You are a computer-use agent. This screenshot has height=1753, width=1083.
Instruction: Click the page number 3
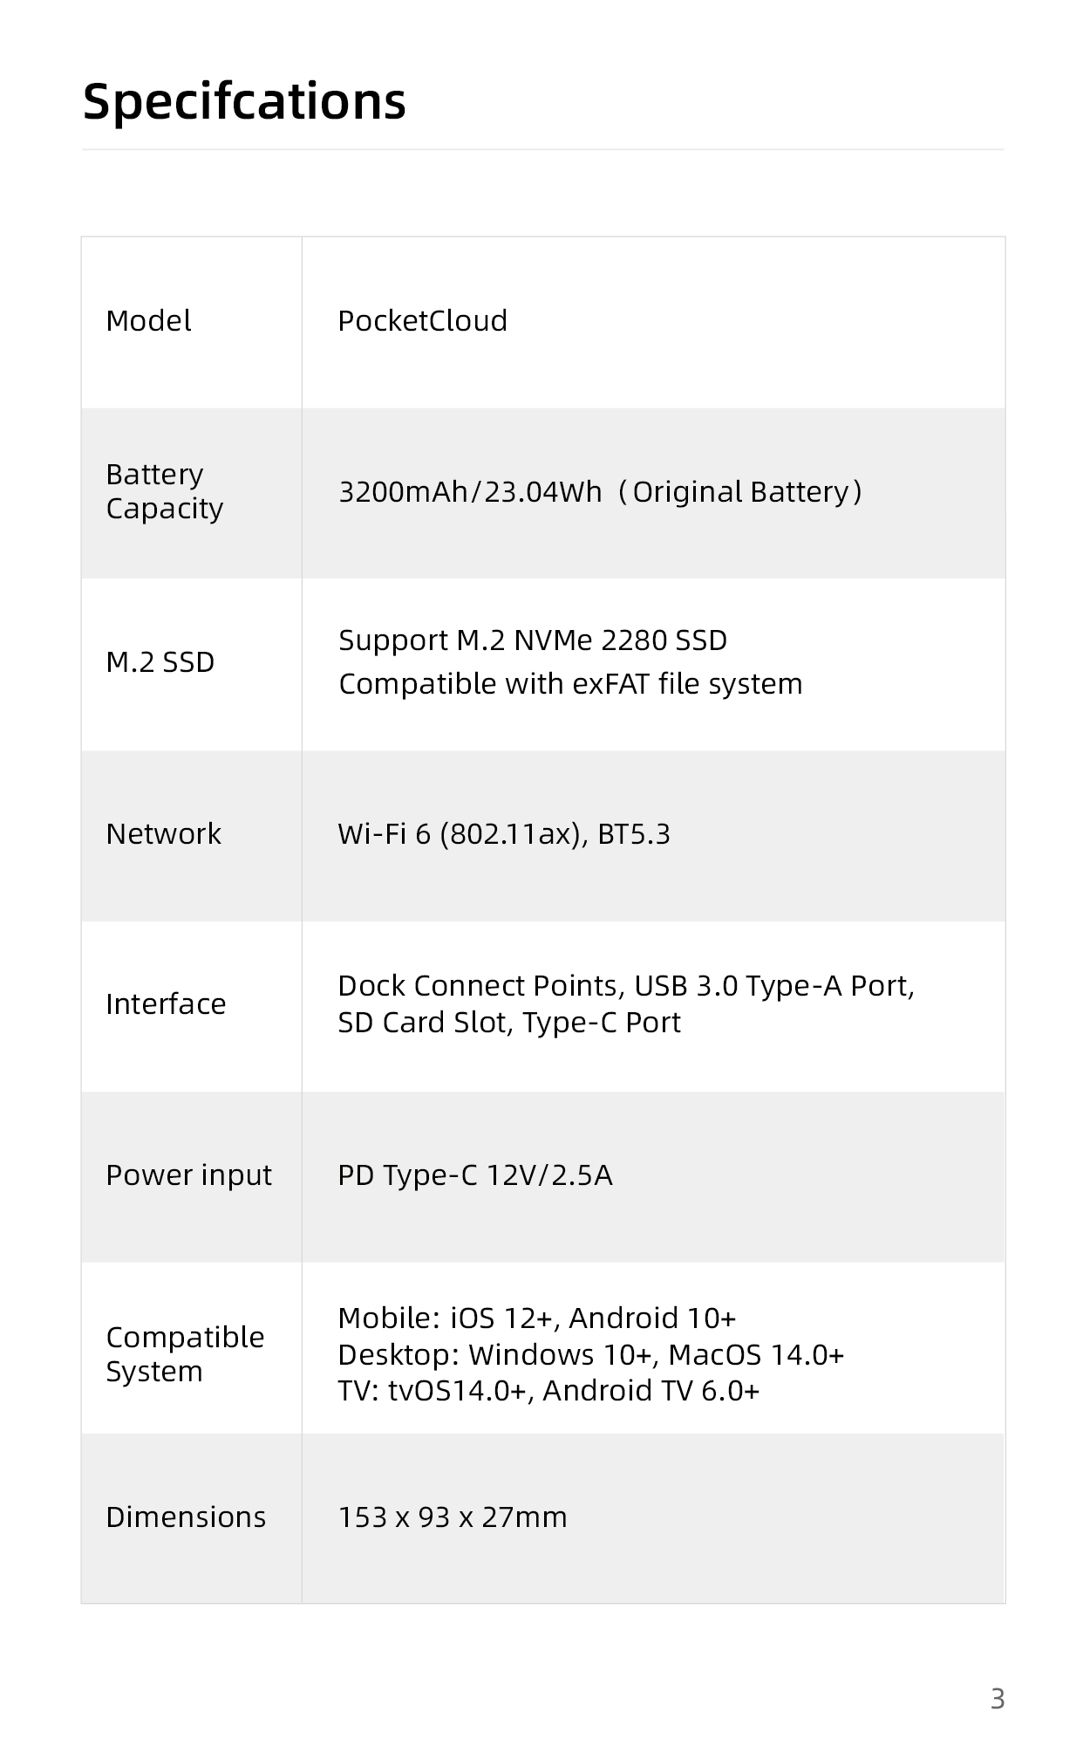pyautogui.click(x=998, y=1699)
